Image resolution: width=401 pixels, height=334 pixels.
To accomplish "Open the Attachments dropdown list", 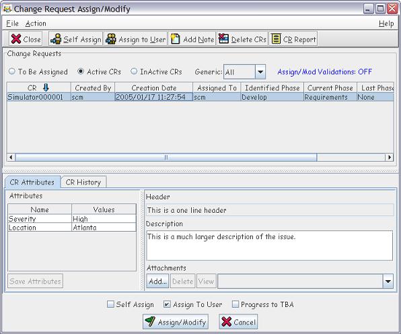I will pyautogui.click(x=388, y=281).
